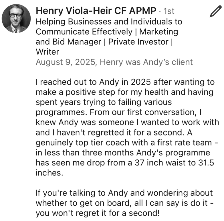Click the 'Marketing' word in the headline
Image resolution: width=224 pixels, height=221 pixels.
click(159, 31)
